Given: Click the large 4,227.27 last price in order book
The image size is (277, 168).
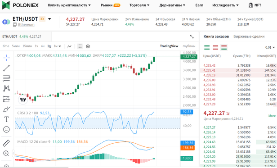Looking at the screenshot, I should pos(214,113).
